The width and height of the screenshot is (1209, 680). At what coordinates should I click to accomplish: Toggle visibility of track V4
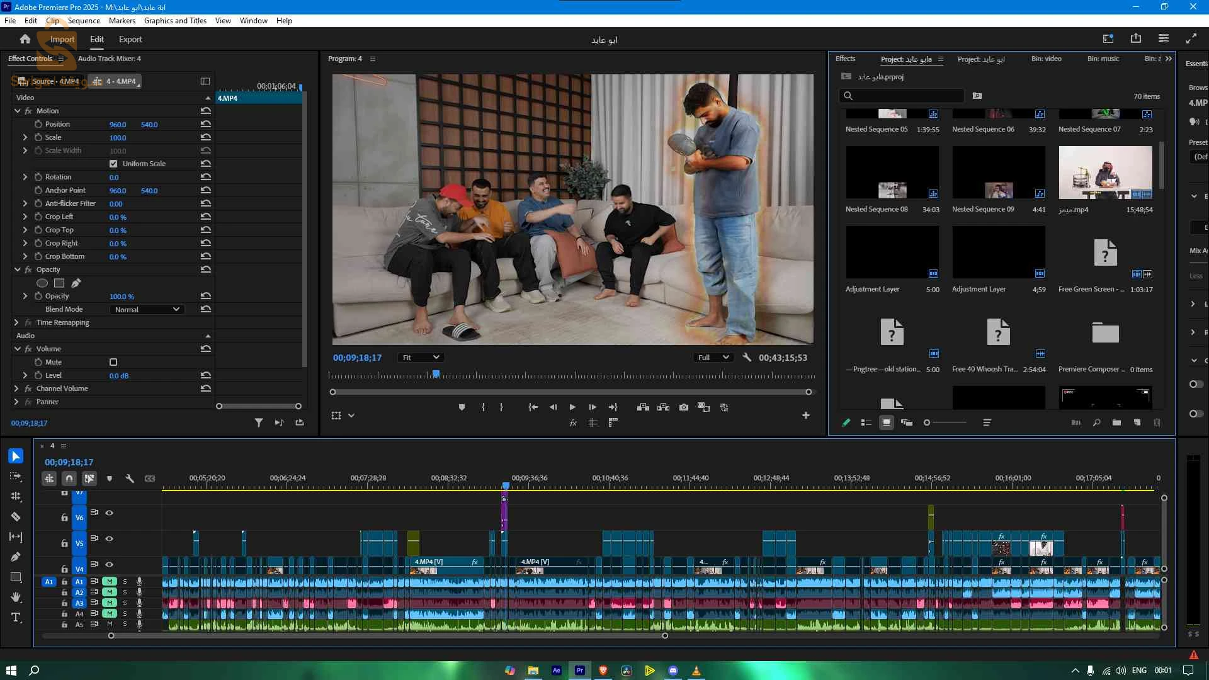click(110, 565)
